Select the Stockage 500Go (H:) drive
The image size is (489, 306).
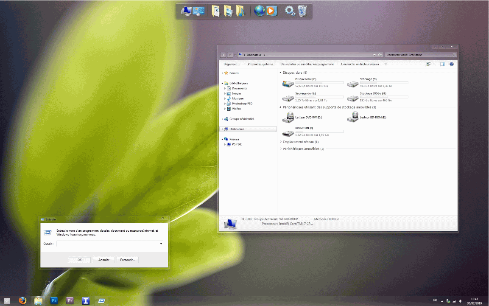click(377, 97)
